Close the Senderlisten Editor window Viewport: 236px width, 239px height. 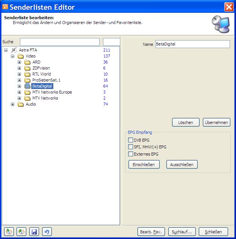click(x=229, y=7)
